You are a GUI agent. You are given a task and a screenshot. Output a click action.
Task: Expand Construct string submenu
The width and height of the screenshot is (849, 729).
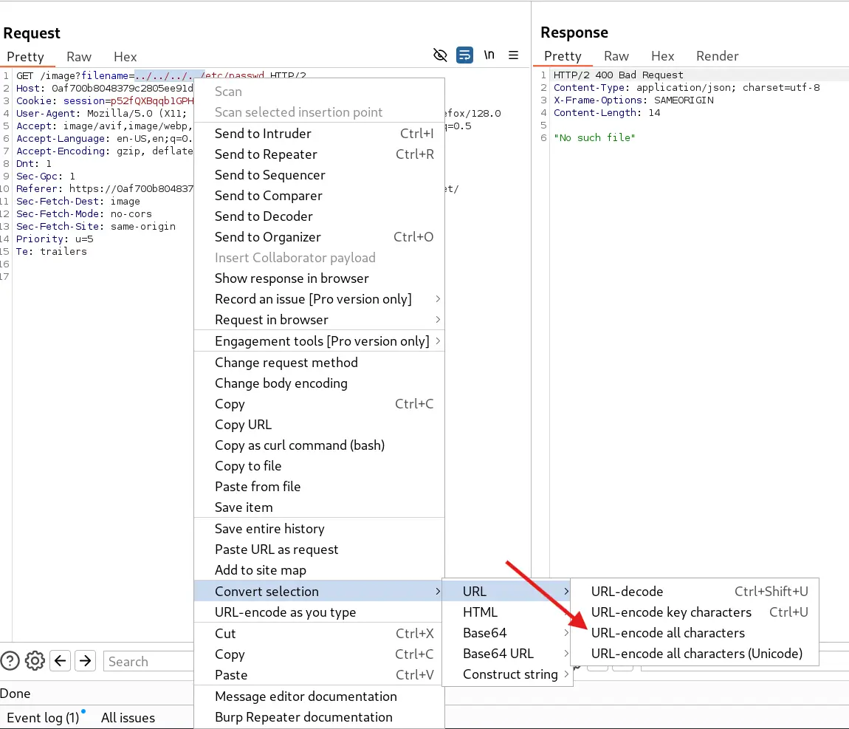pyautogui.click(x=507, y=674)
